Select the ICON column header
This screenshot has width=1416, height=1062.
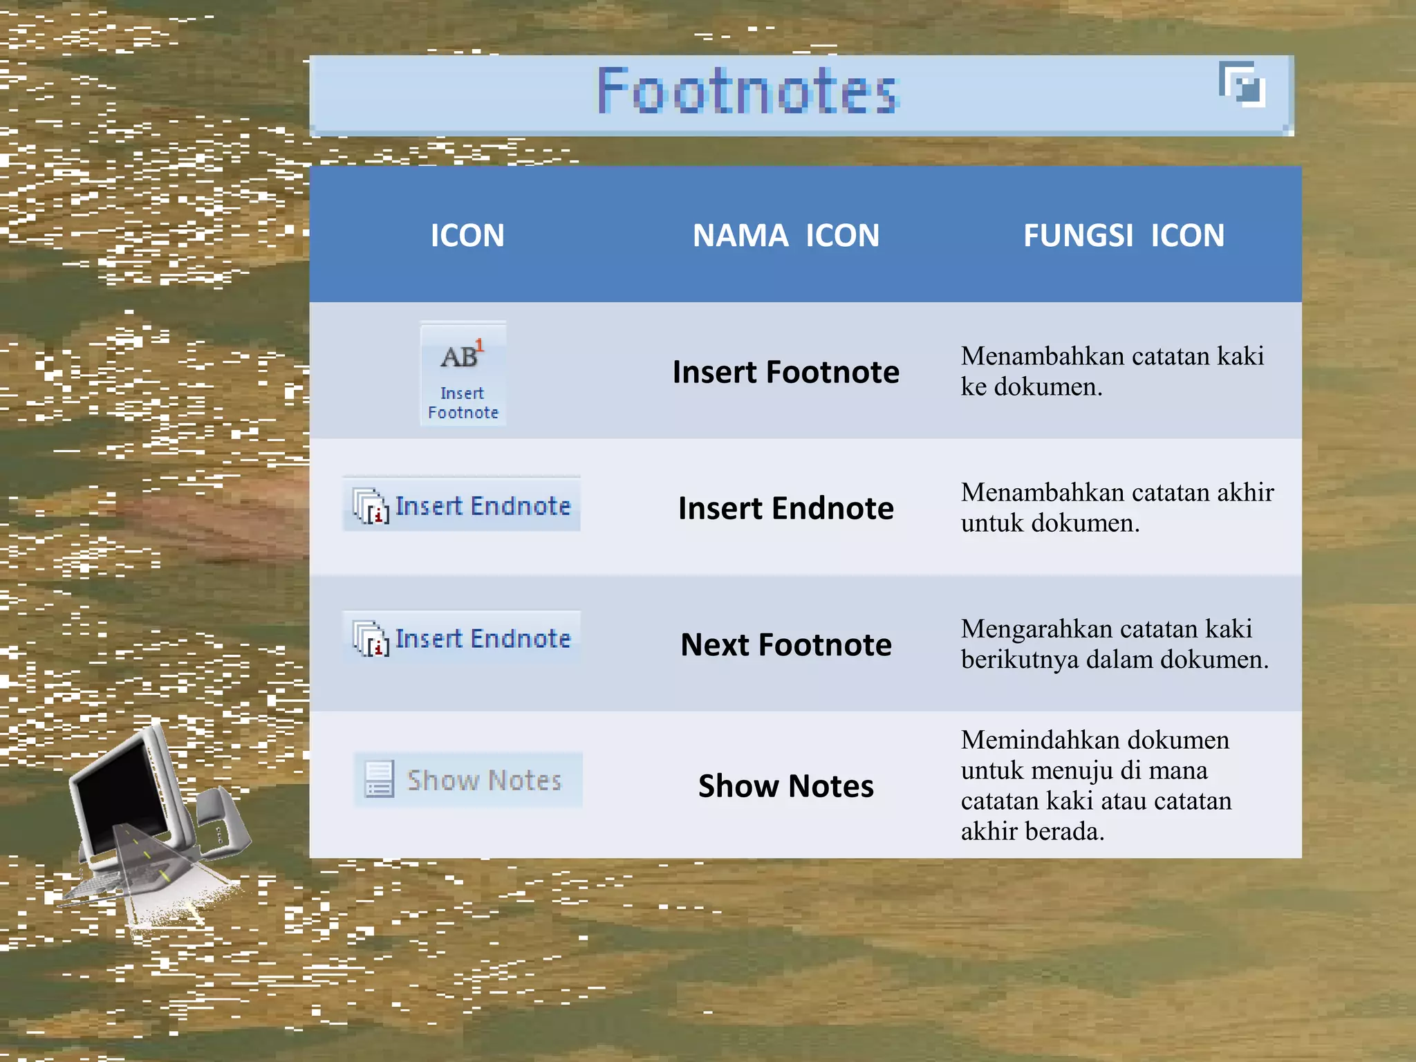coord(467,235)
